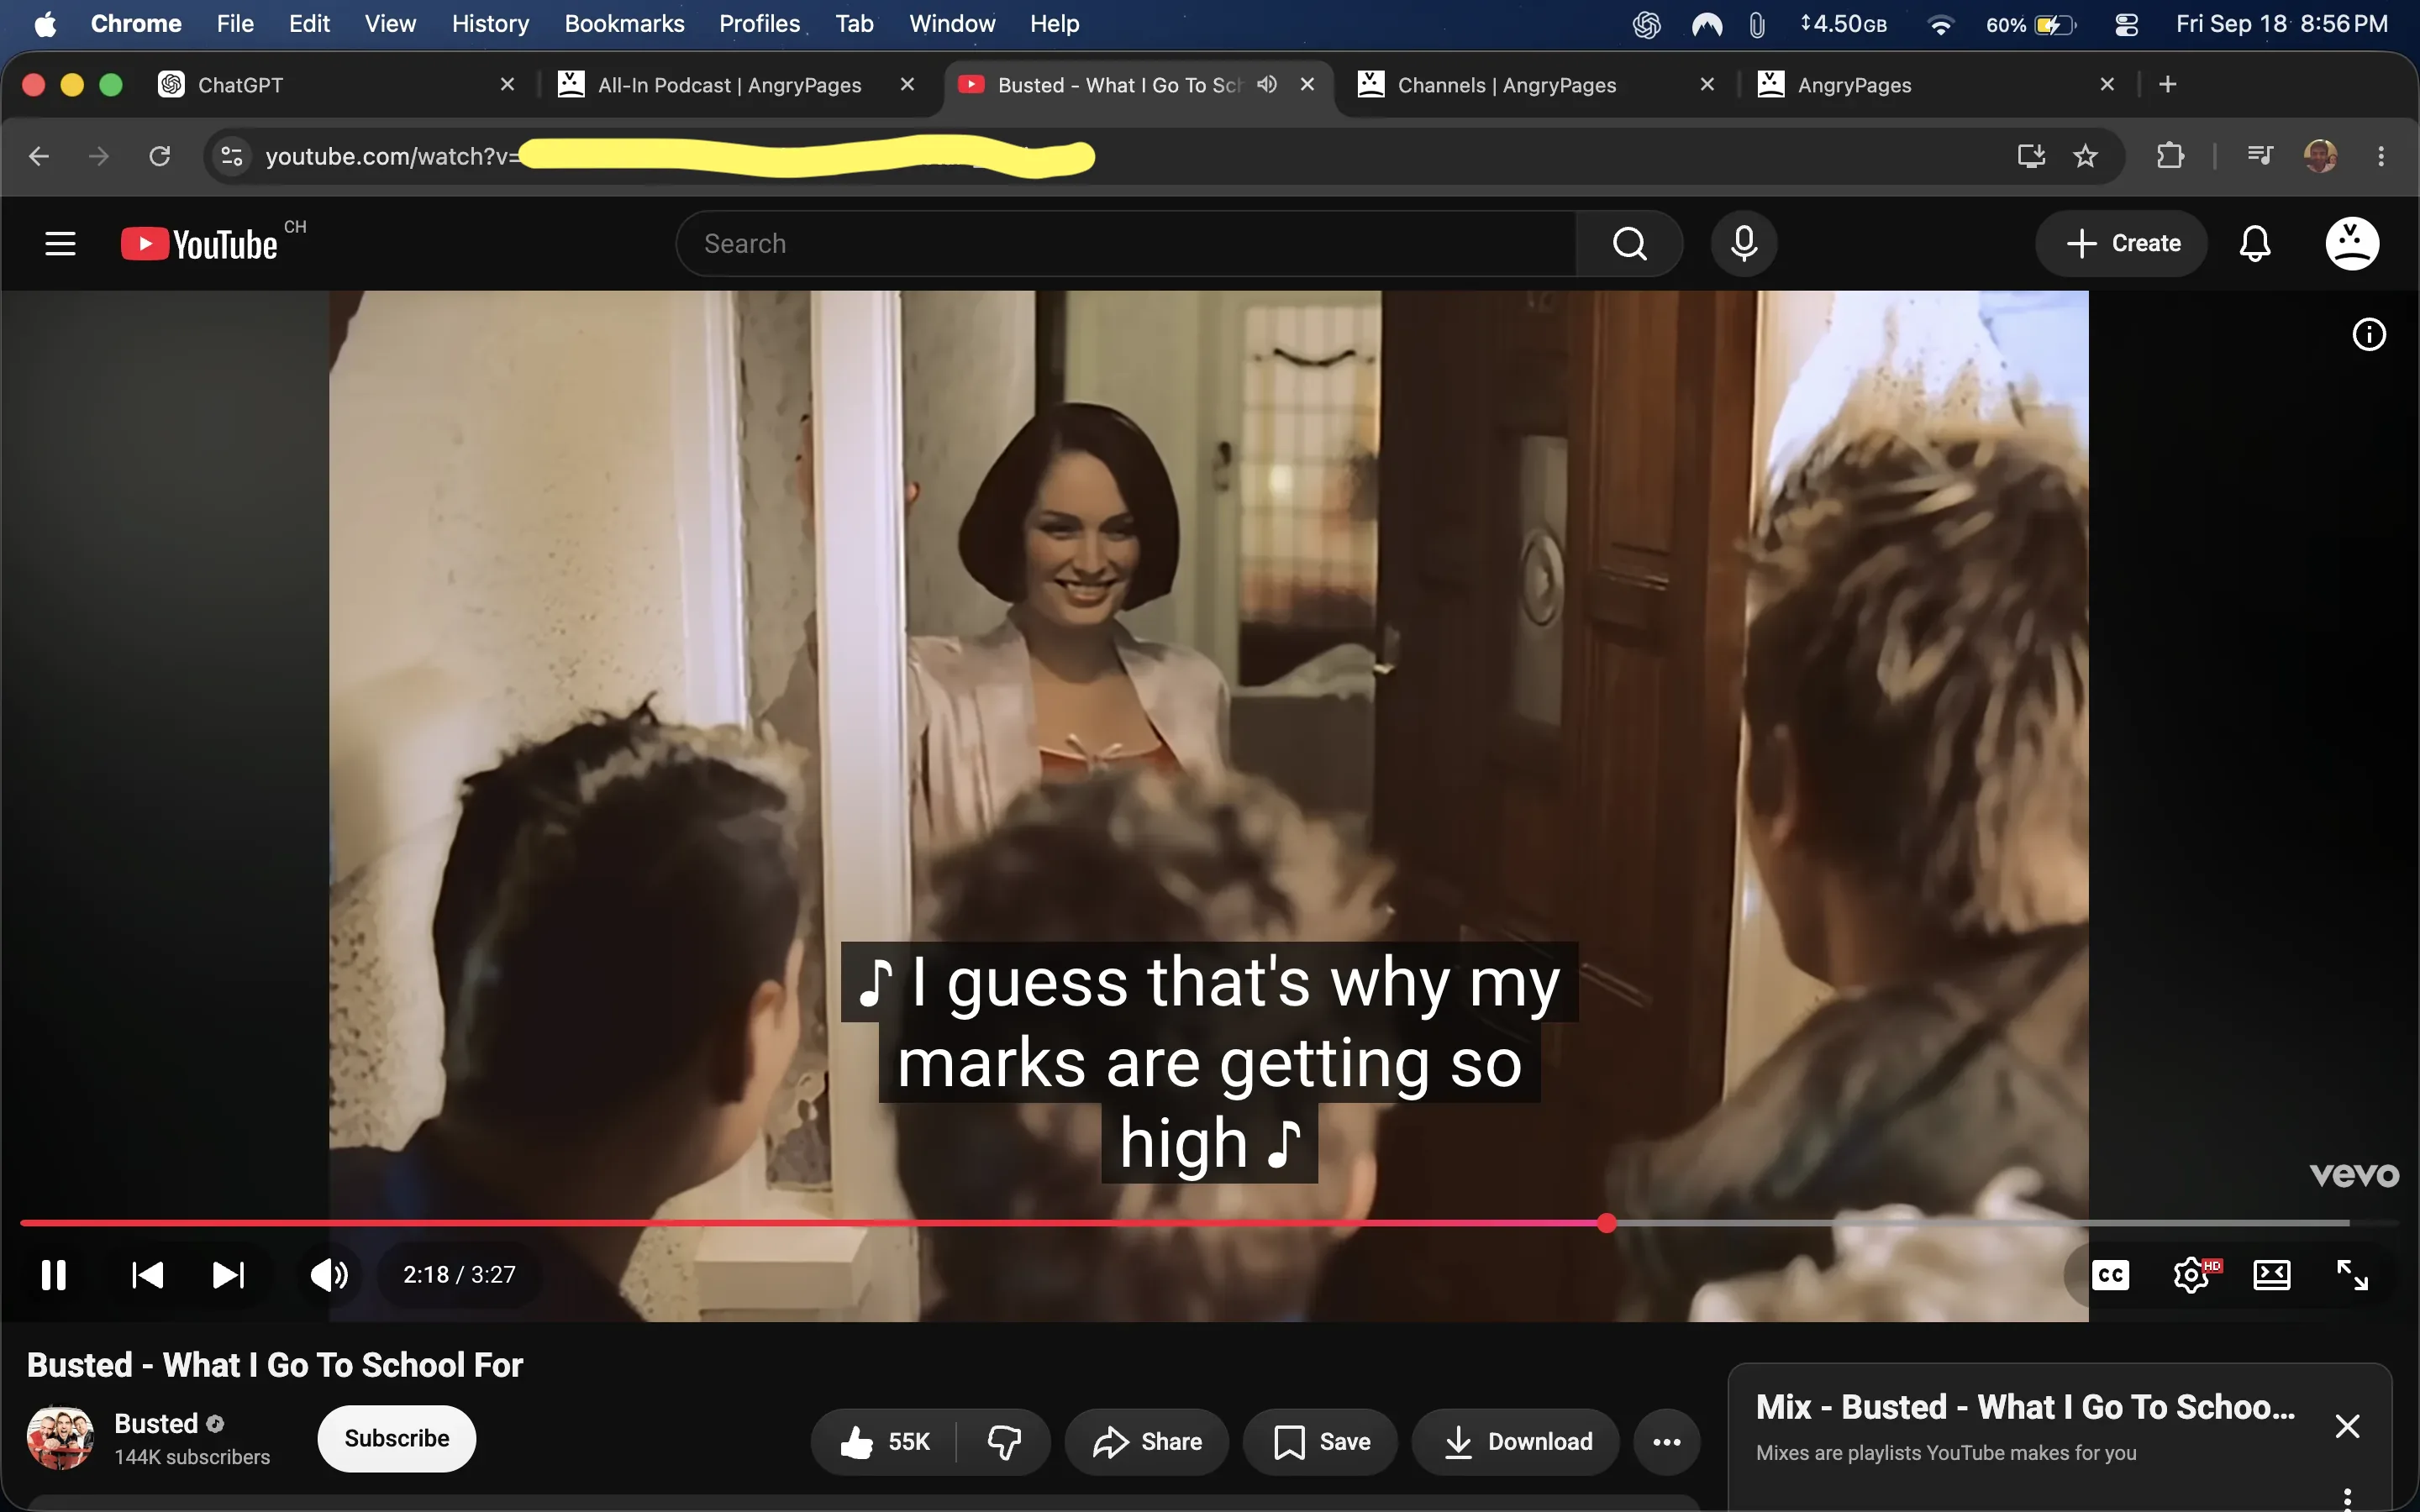Open the battery status menu
Screen dimensions: 2420x1512
coord(2031,24)
